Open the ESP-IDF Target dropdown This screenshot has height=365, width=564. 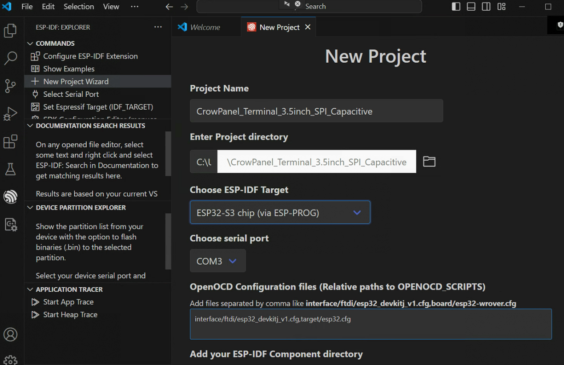click(x=280, y=213)
